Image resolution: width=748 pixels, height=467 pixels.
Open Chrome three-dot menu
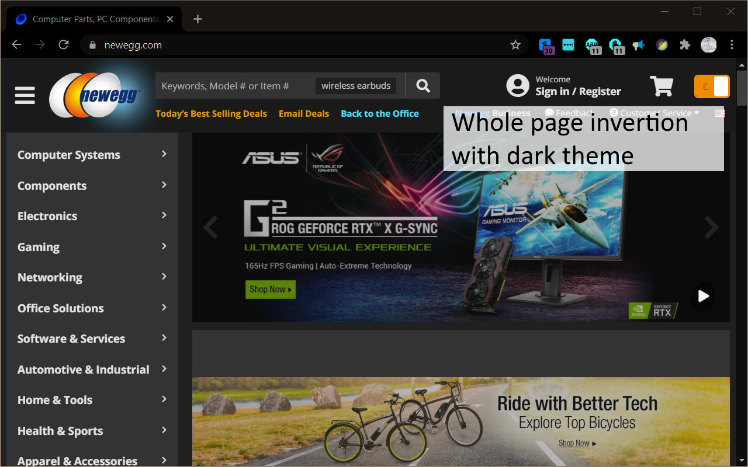click(732, 45)
